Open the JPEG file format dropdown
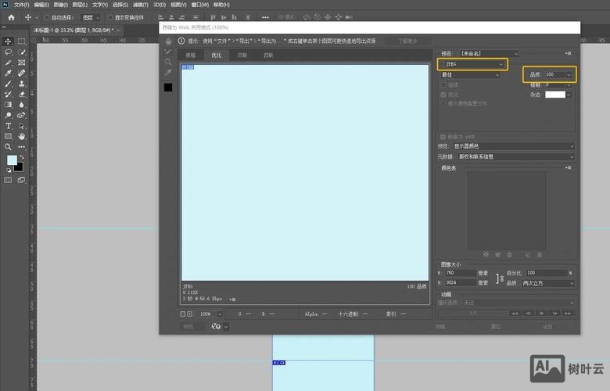Image resolution: width=610 pixels, height=391 pixels. pyautogui.click(x=472, y=63)
